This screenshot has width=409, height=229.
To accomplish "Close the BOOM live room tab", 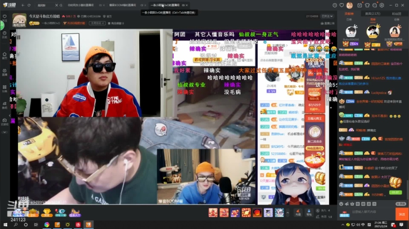I will point(145,5).
